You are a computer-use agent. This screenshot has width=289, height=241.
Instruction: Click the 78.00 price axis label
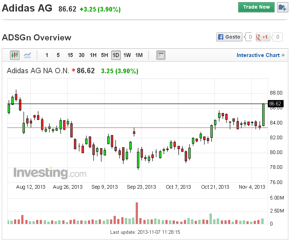point(276,167)
